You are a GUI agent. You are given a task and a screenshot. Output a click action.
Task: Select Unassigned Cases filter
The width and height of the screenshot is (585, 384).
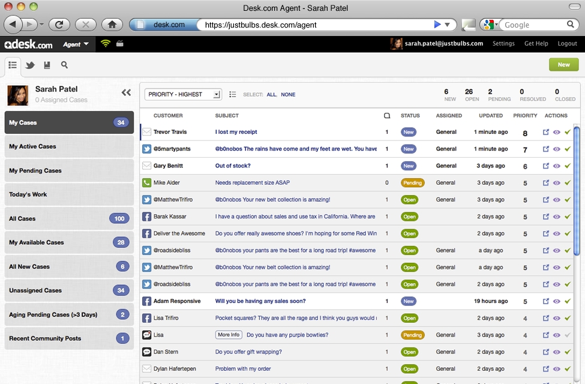coord(69,290)
